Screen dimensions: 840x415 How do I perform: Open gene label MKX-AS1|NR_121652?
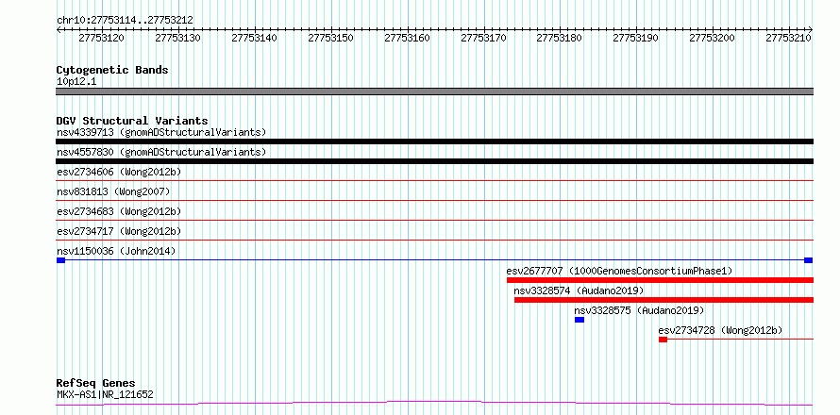point(105,395)
